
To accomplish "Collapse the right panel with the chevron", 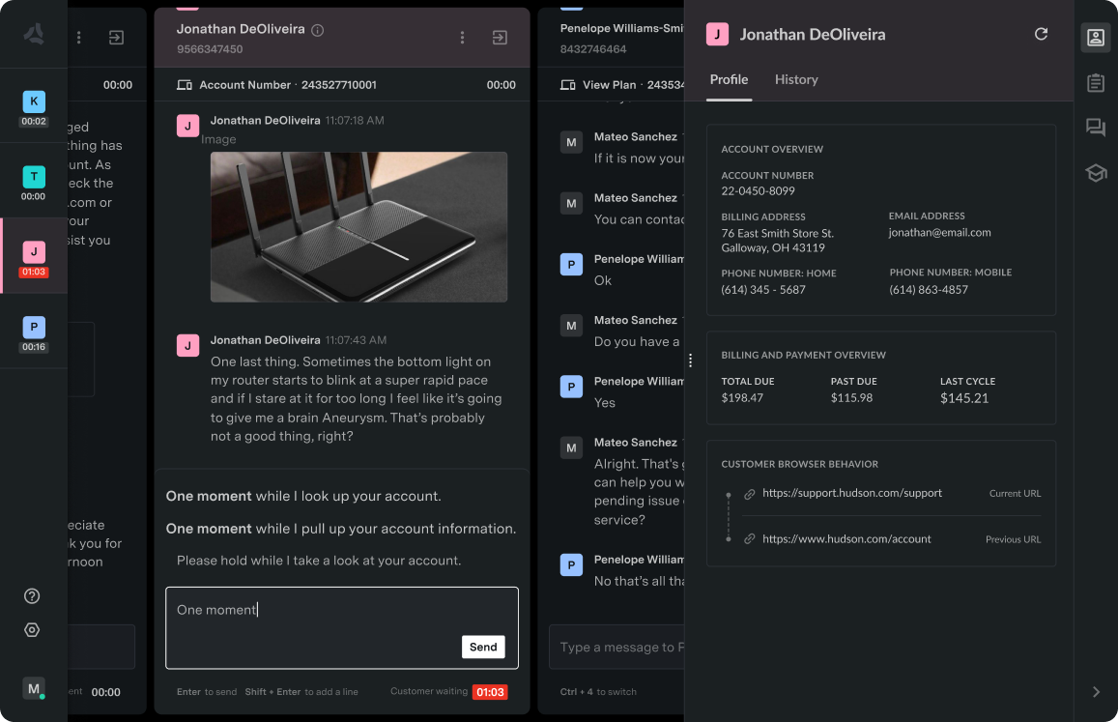I will click(x=1097, y=692).
